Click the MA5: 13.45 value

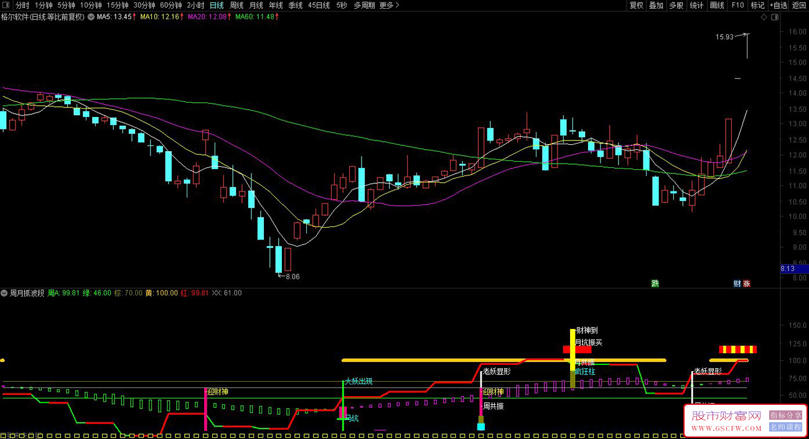pyautogui.click(x=115, y=17)
